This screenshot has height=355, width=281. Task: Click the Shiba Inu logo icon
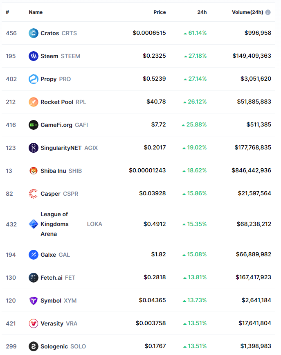point(34,171)
